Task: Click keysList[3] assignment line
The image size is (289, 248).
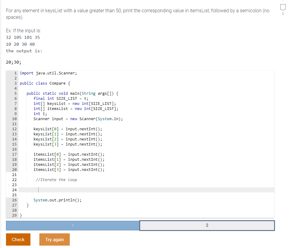Action: [x=68, y=144]
